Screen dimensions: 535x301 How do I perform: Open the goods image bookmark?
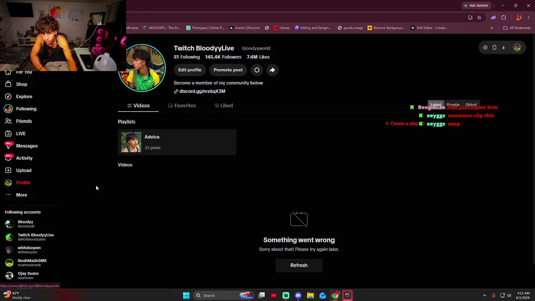tap(350, 28)
